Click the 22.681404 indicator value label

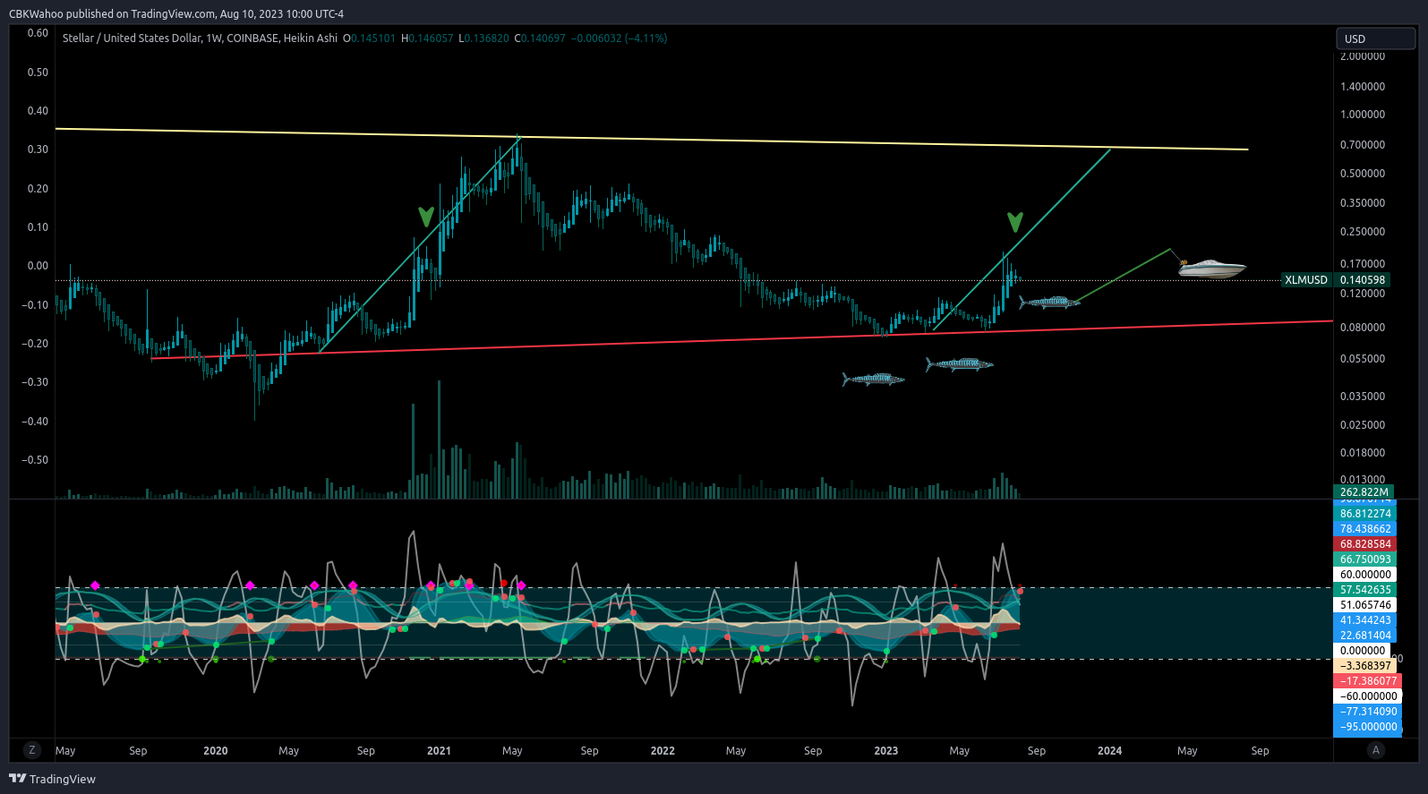[1365, 636]
